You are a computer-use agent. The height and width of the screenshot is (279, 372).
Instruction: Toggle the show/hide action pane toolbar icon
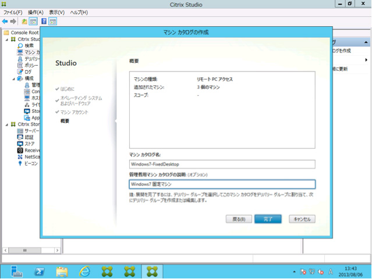point(52,22)
